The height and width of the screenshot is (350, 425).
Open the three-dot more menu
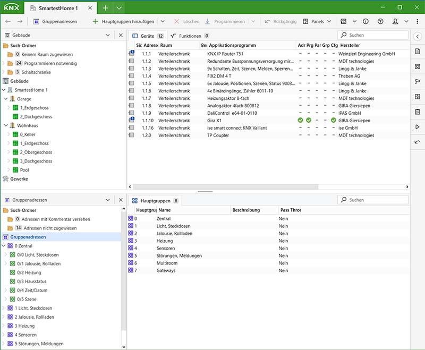[417, 21]
